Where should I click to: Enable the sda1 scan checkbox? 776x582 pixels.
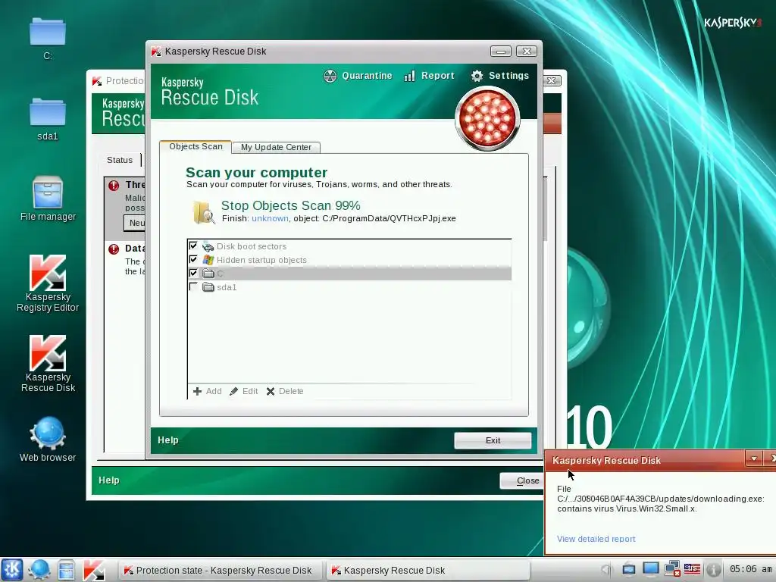pos(193,286)
